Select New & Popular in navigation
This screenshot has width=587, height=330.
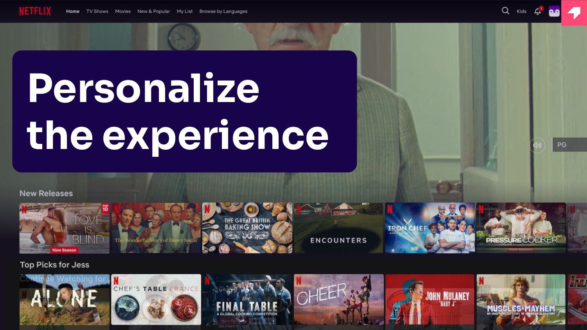(154, 11)
